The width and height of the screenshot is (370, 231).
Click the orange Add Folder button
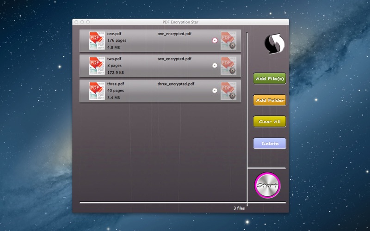point(270,100)
